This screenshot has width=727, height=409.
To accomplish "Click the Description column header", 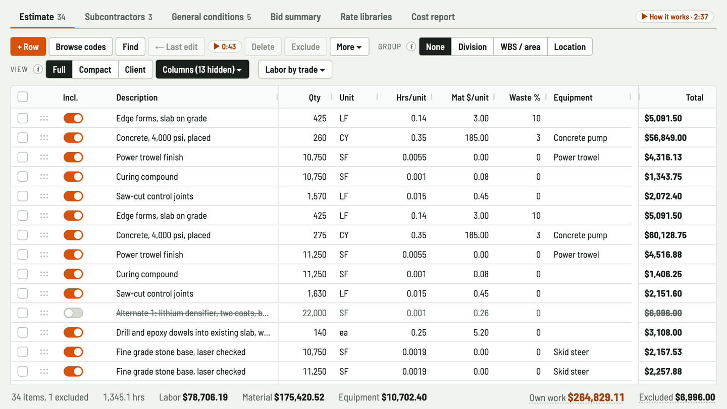I will [x=137, y=97].
